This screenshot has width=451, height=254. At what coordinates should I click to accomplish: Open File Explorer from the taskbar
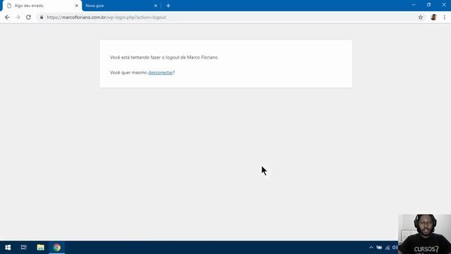point(41,248)
